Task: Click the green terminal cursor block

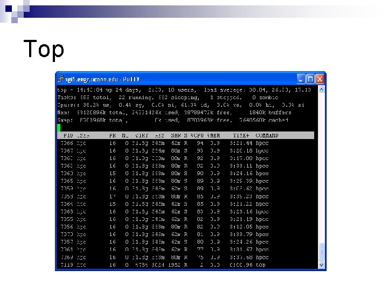Action: tap(59, 128)
